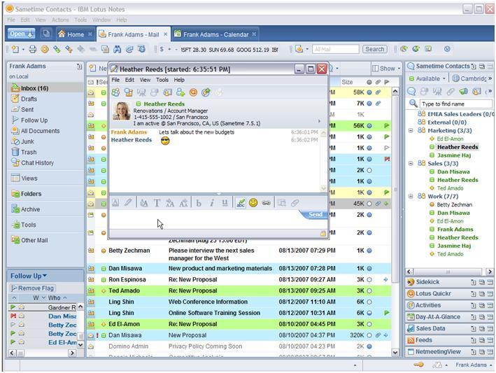
Task: Add Heather Reeds to contact list
Action: click(x=180, y=92)
